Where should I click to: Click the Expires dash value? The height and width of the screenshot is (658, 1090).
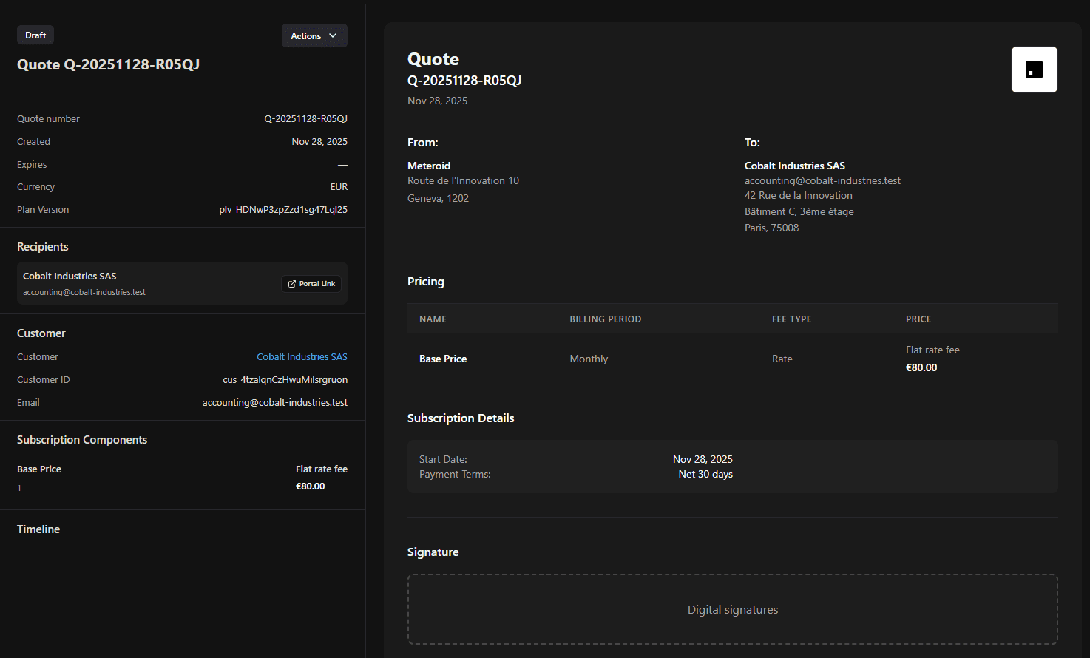pyautogui.click(x=342, y=164)
